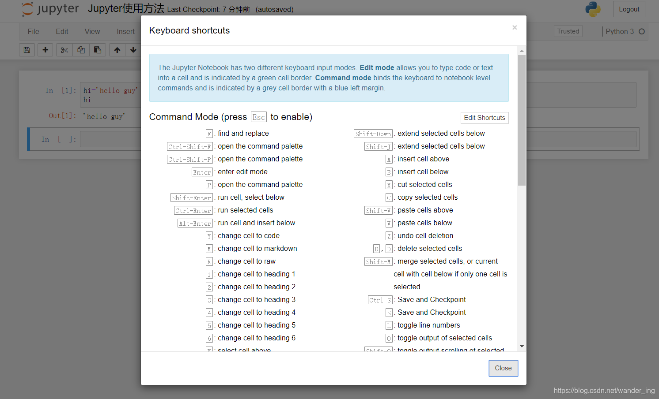Image resolution: width=659 pixels, height=399 pixels.
Task: Click bold 'Edit mode' in info box
Action: (377, 67)
